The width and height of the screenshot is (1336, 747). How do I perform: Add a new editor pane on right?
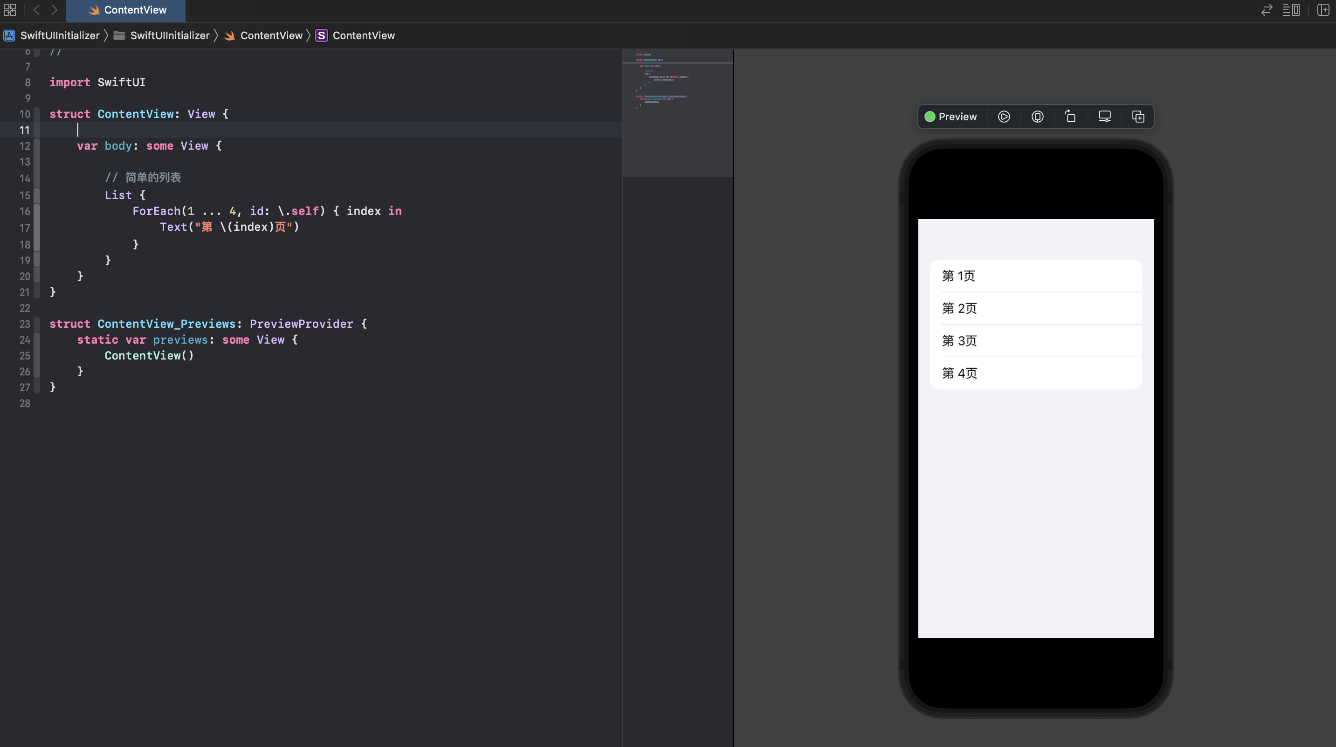click(x=1323, y=10)
